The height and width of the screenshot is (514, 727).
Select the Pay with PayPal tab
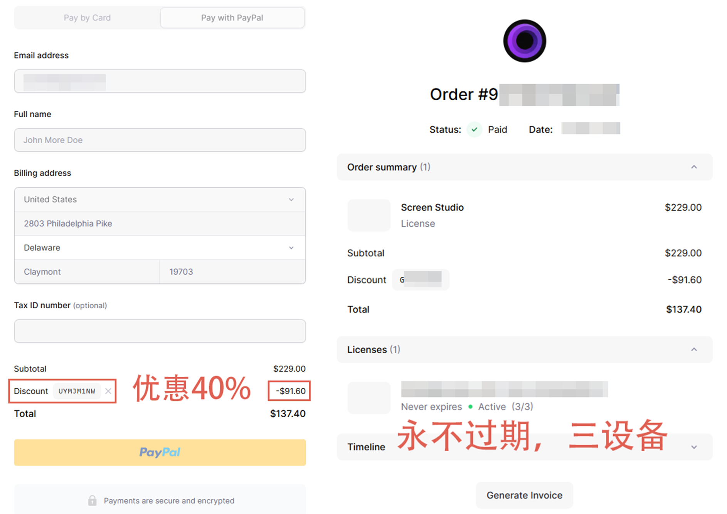(x=232, y=18)
